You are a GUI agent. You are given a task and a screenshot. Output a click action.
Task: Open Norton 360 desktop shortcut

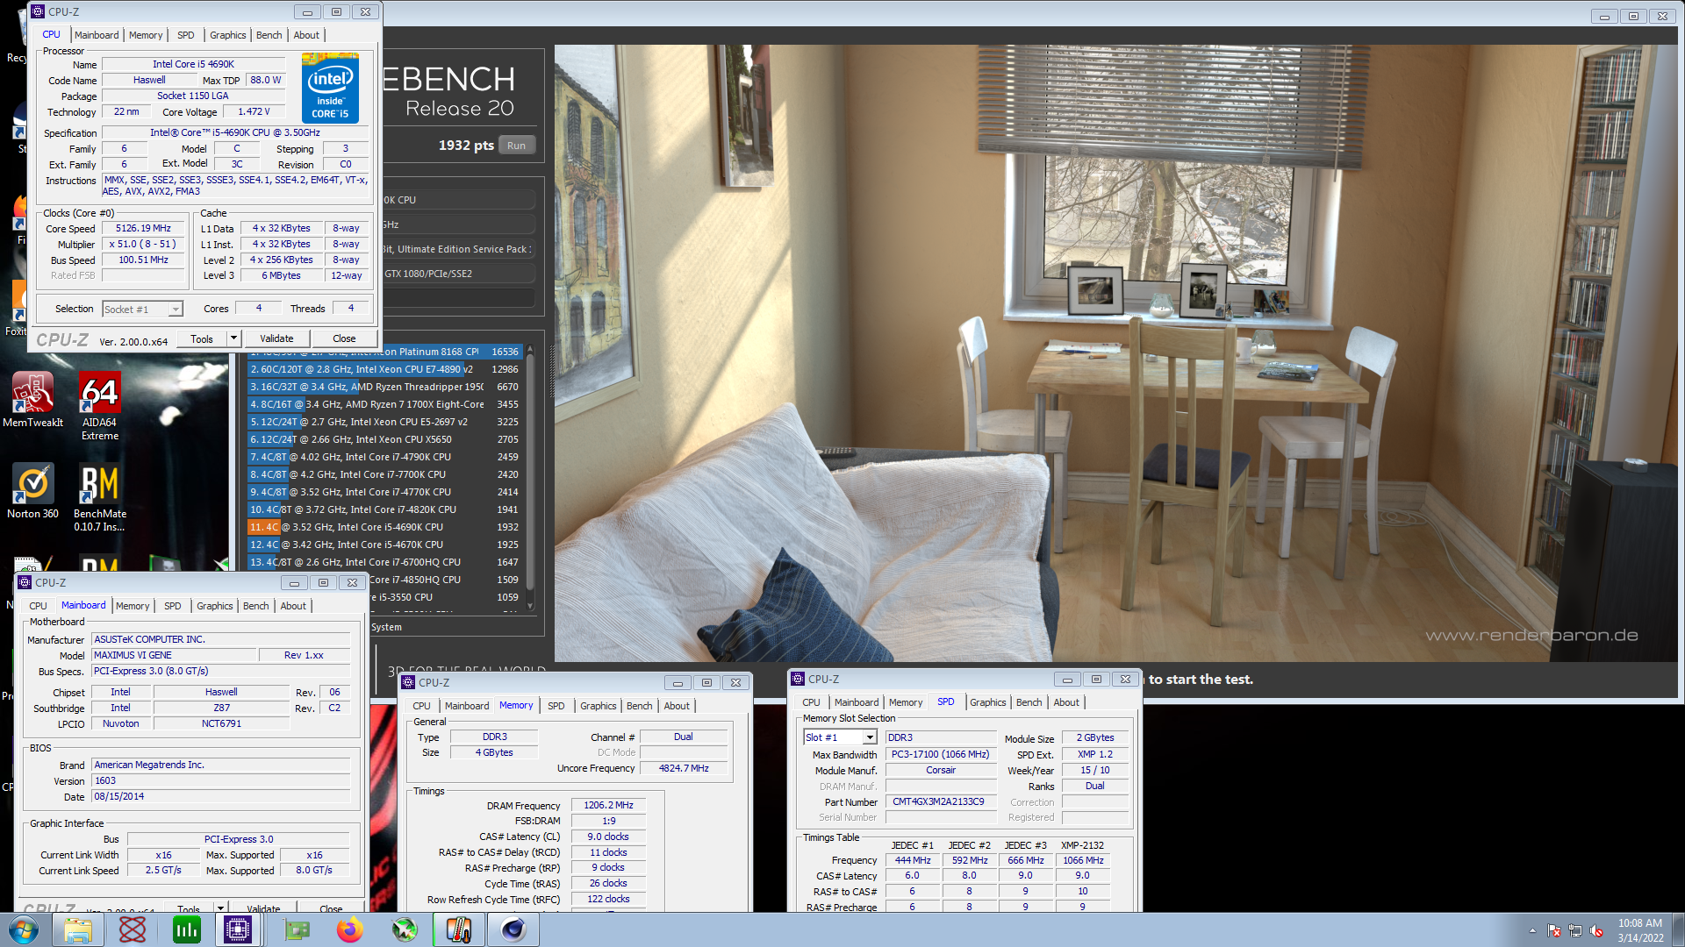click(x=33, y=491)
